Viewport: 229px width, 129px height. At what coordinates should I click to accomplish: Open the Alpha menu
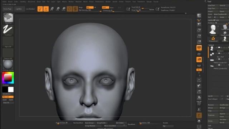tap(4, 1)
